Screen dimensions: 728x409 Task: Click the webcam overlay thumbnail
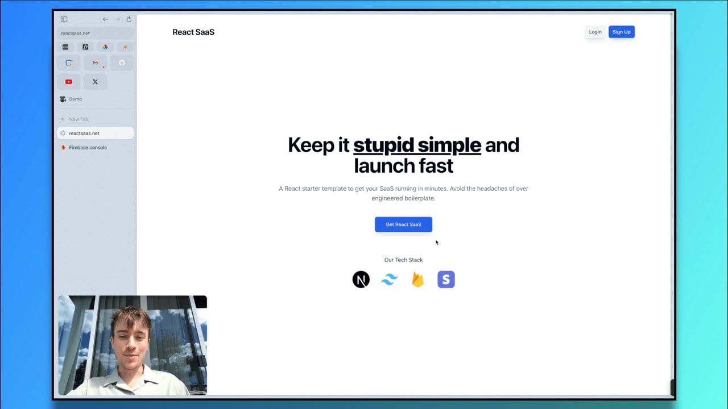pyautogui.click(x=133, y=345)
